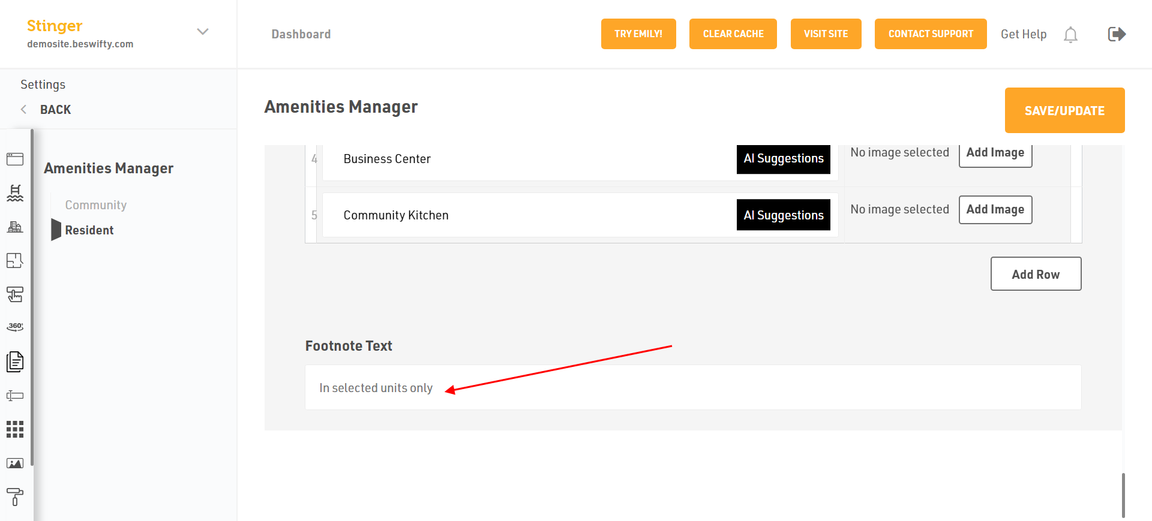Select the Resident section

pos(89,230)
